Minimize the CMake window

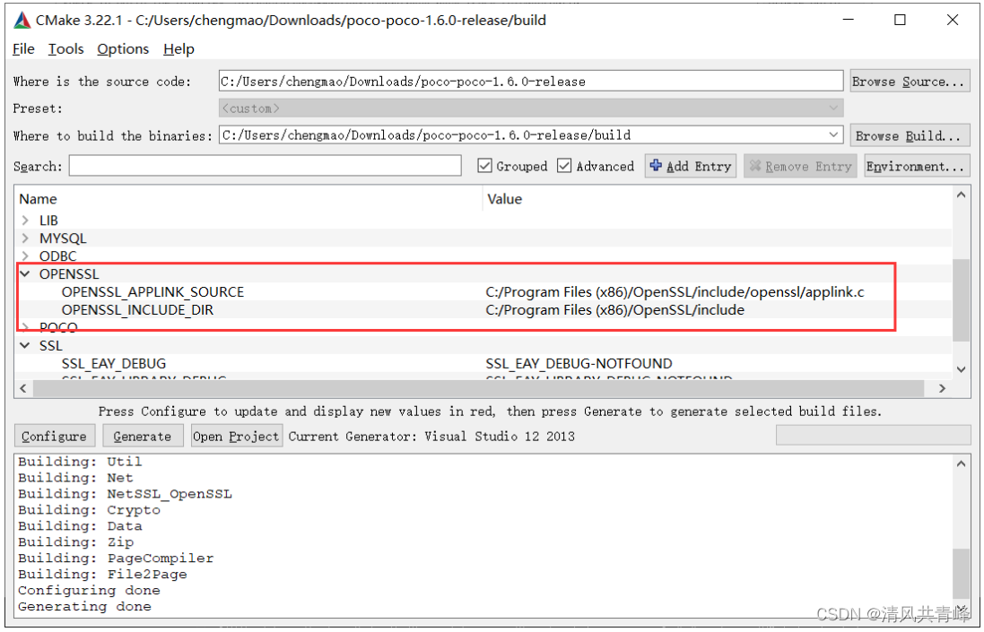(x=848, y=20)
